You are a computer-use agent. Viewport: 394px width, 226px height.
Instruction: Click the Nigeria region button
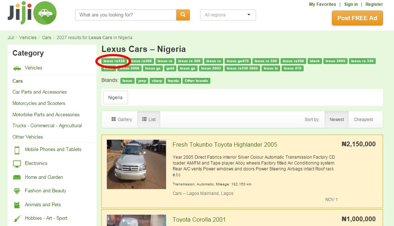coord(115,97)
